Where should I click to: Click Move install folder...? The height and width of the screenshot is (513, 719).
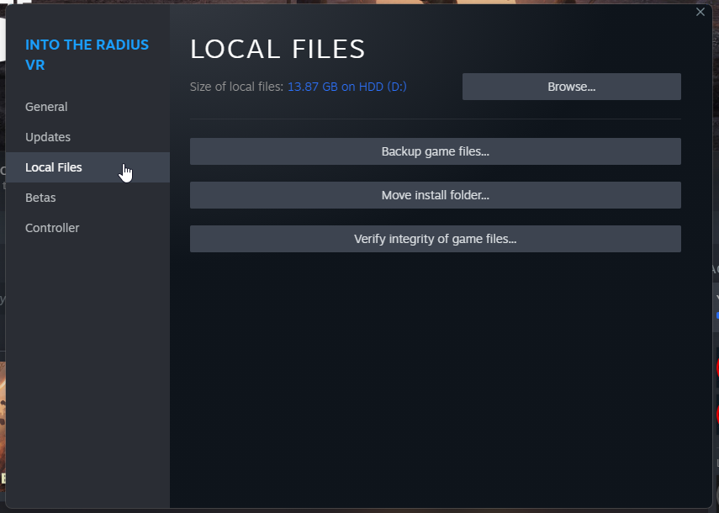[435, 195]
